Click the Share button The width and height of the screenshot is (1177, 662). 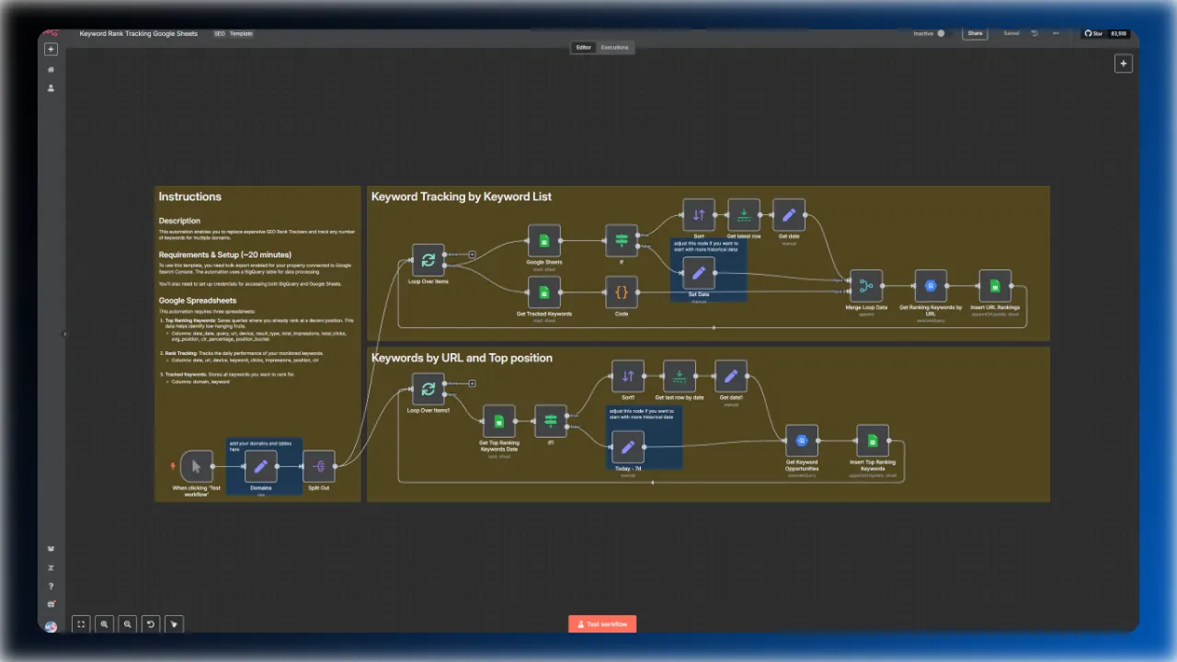(x=975, y=33)
